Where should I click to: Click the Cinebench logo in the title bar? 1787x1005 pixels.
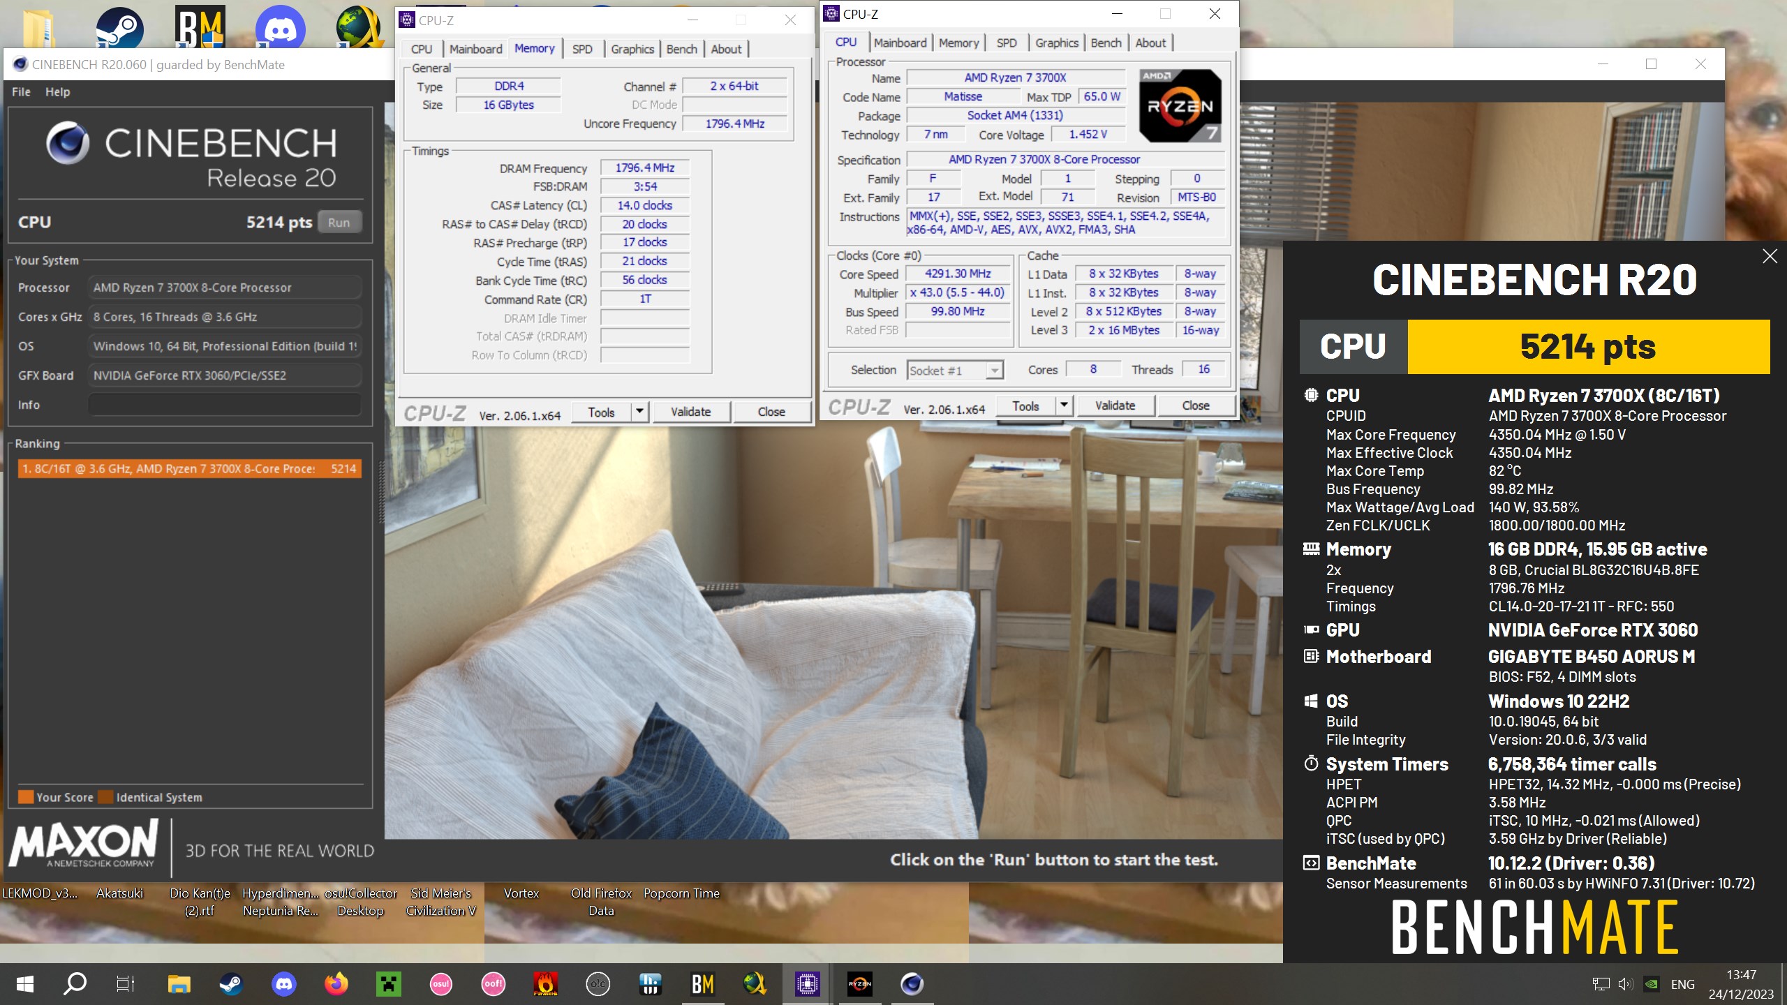(x=20, y=64)
